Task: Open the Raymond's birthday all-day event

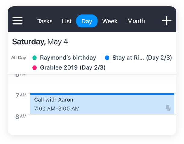Action: click(68, 58)
